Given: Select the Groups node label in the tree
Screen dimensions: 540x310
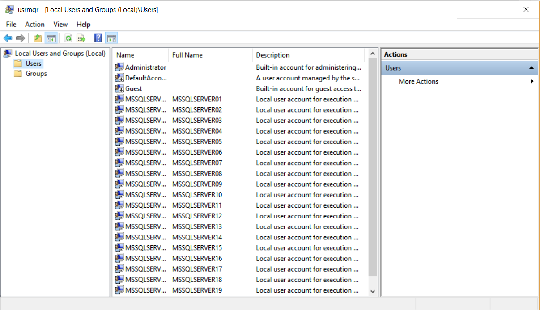Looking at the screenshot, I should (x=36, y=74).
